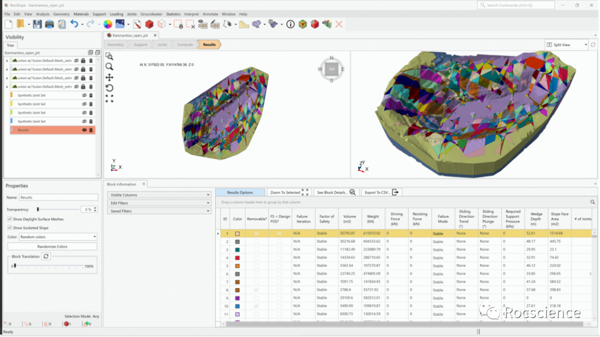Click the Zoom window tool in viewport
This screenshot has width=600, height=337.
pos(109,56)
